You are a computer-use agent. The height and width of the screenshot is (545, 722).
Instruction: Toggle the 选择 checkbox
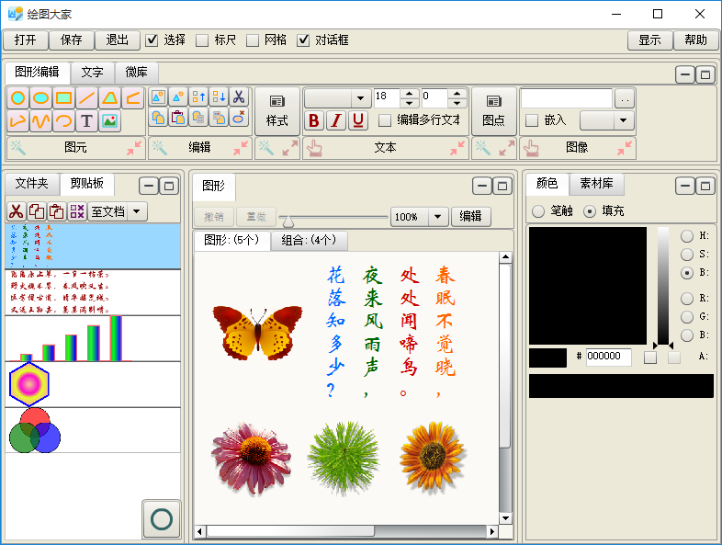152,40
